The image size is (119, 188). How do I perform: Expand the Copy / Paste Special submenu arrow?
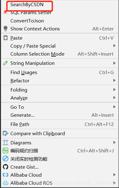click(114, 46)
